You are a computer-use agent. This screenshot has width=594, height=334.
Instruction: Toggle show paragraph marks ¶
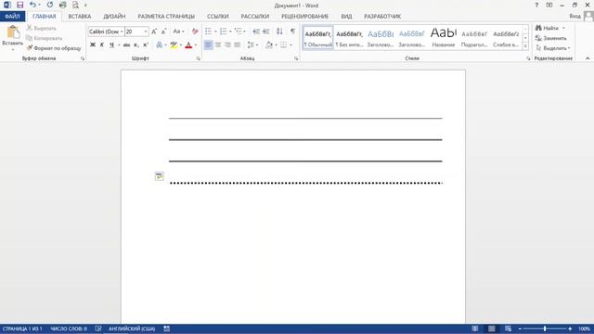pos(292,32)
